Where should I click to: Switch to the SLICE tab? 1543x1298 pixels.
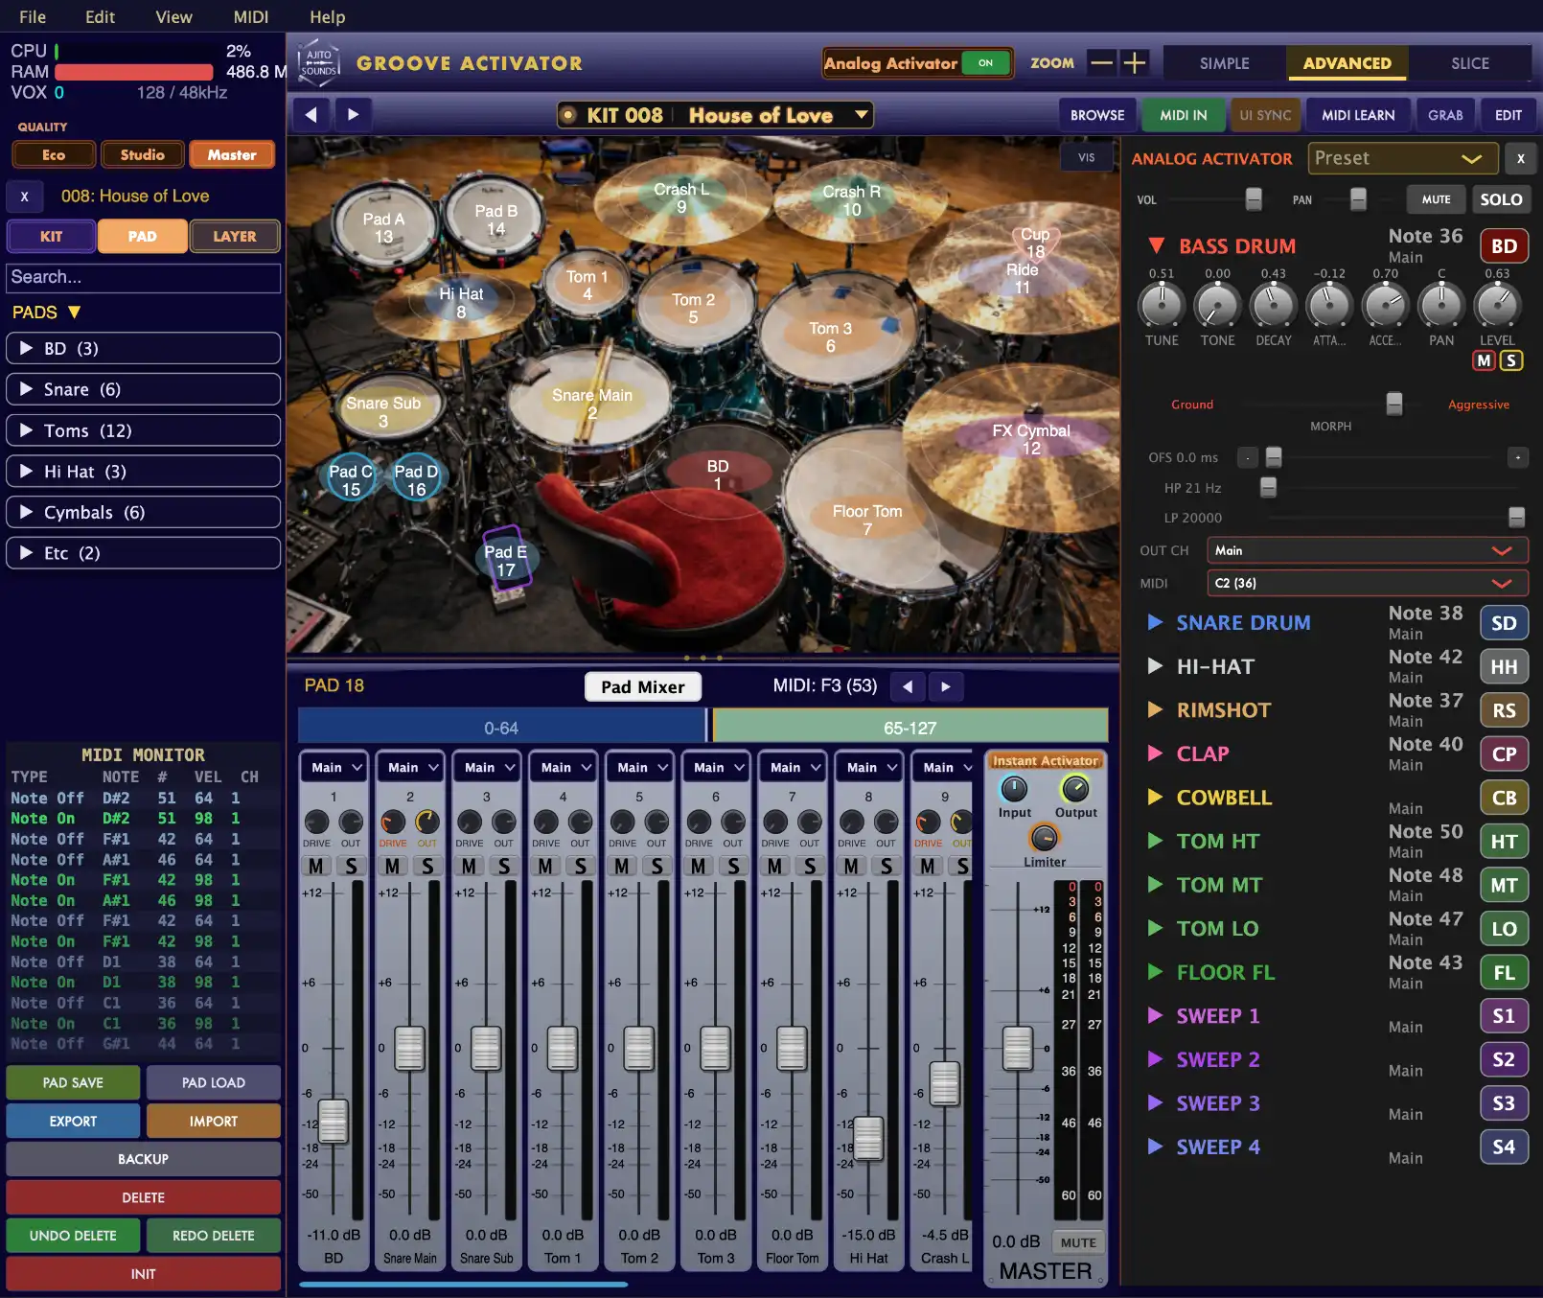[1469, 63]
